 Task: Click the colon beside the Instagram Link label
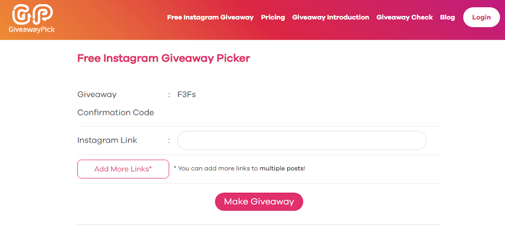[169, 141]
